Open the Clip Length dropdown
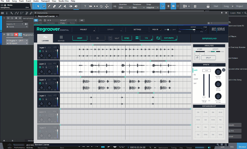Image resolution: width=247 pixels, height=149 pixels. tap(169, 38)
